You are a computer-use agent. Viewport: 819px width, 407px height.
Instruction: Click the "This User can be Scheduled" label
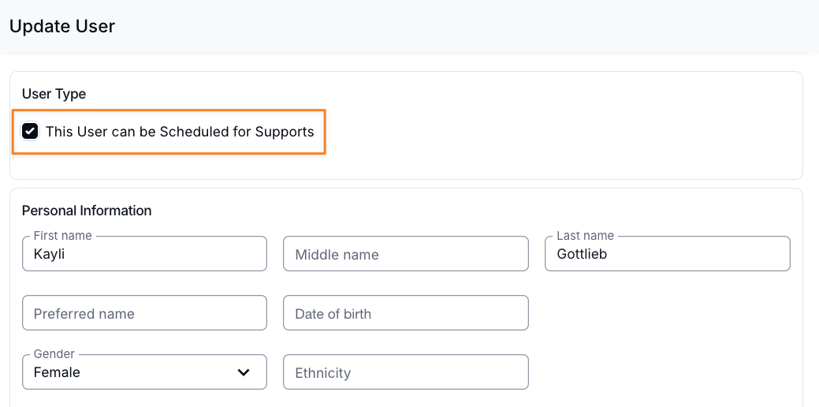180,132
